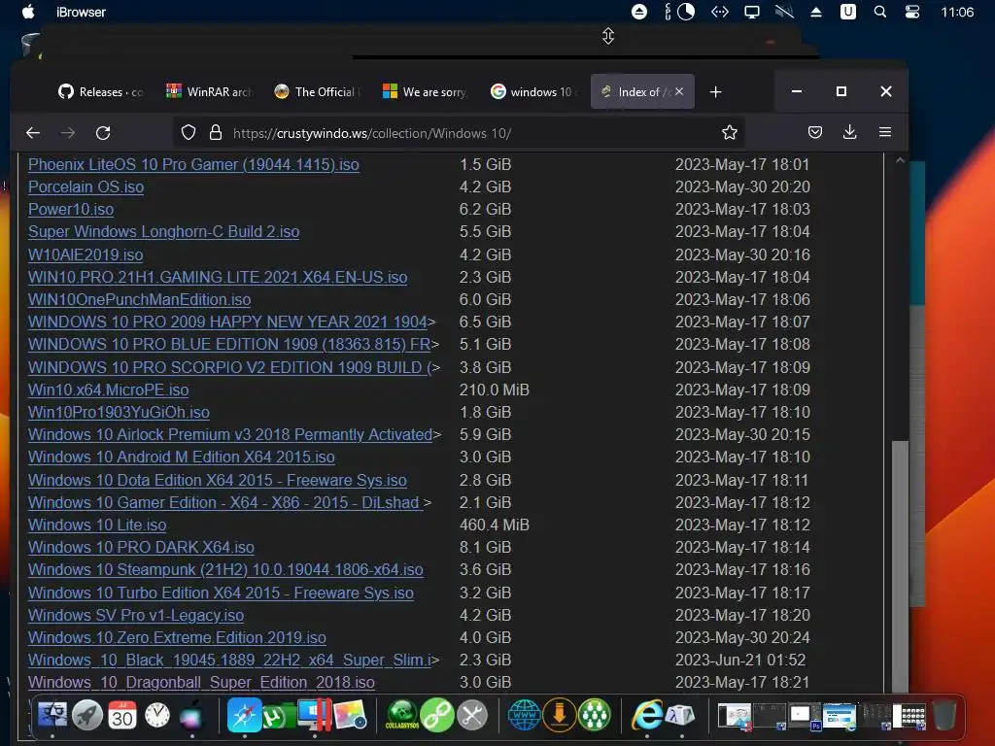Click the Windows 10 Lite.iso link

(97, 525)
